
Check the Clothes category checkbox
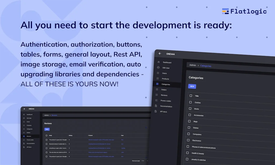[x=190, y=102]
